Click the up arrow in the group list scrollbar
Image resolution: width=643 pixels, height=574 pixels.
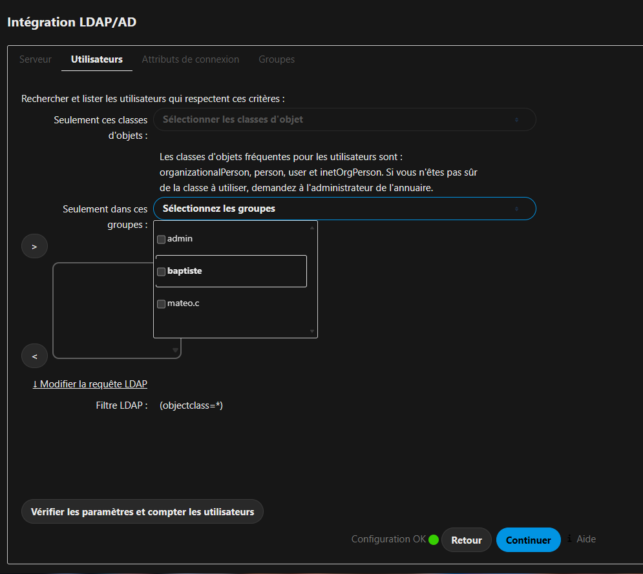(312, 228)
